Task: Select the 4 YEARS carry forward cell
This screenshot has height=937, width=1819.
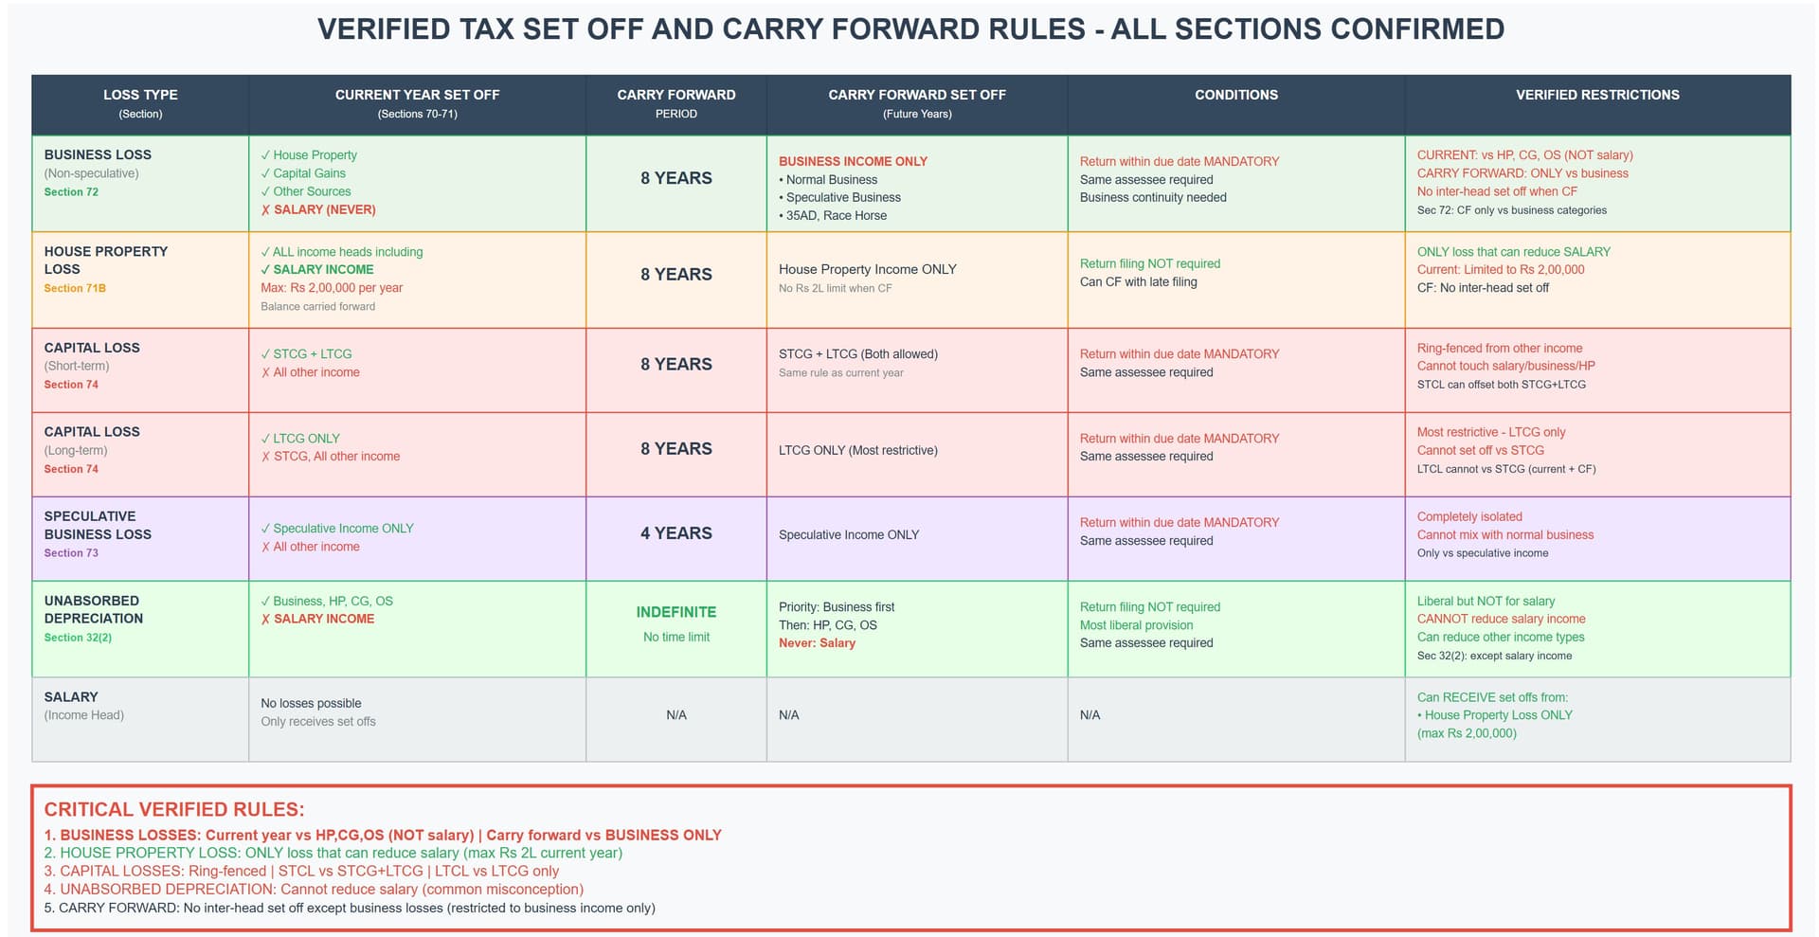Action: 675,533
